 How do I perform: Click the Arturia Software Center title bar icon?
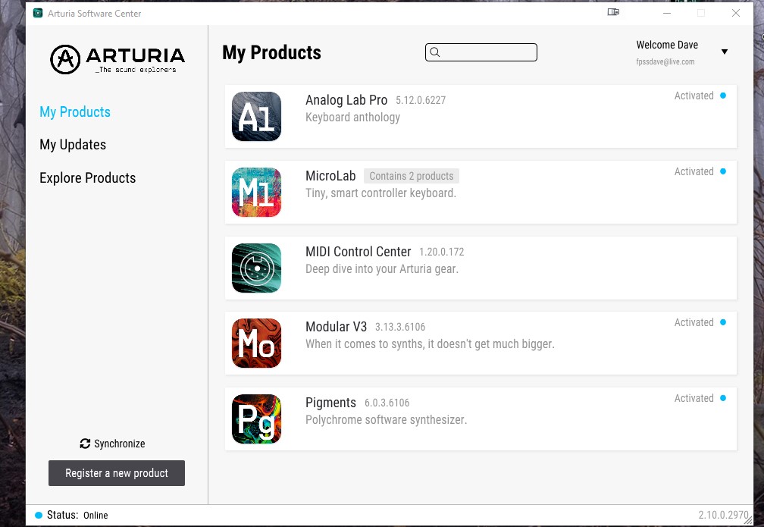click(38, 13)
